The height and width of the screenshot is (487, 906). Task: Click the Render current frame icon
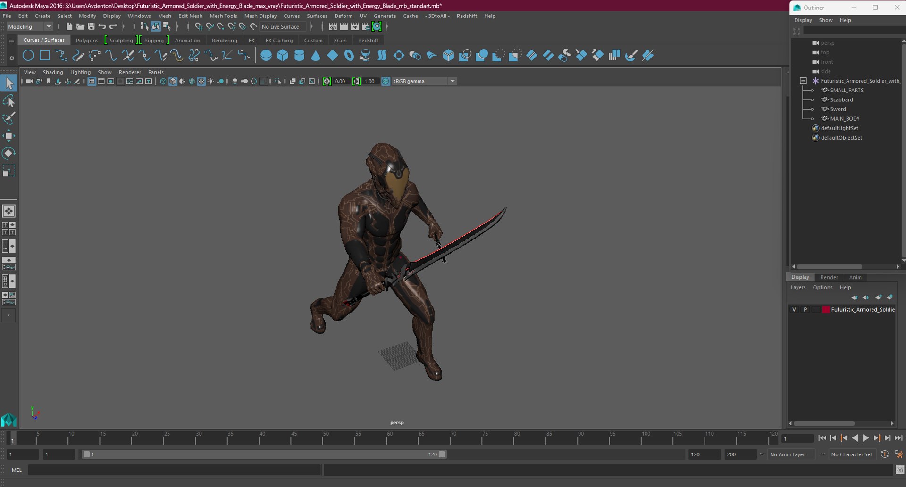pos(344,27)
